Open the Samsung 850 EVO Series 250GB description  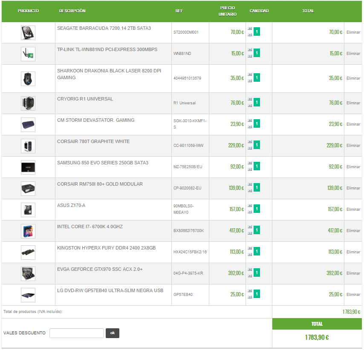(x=103, y=163)
